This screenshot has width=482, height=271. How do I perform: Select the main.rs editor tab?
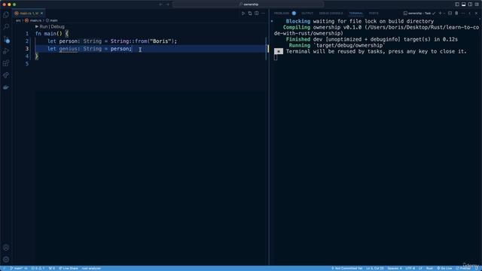29,14
